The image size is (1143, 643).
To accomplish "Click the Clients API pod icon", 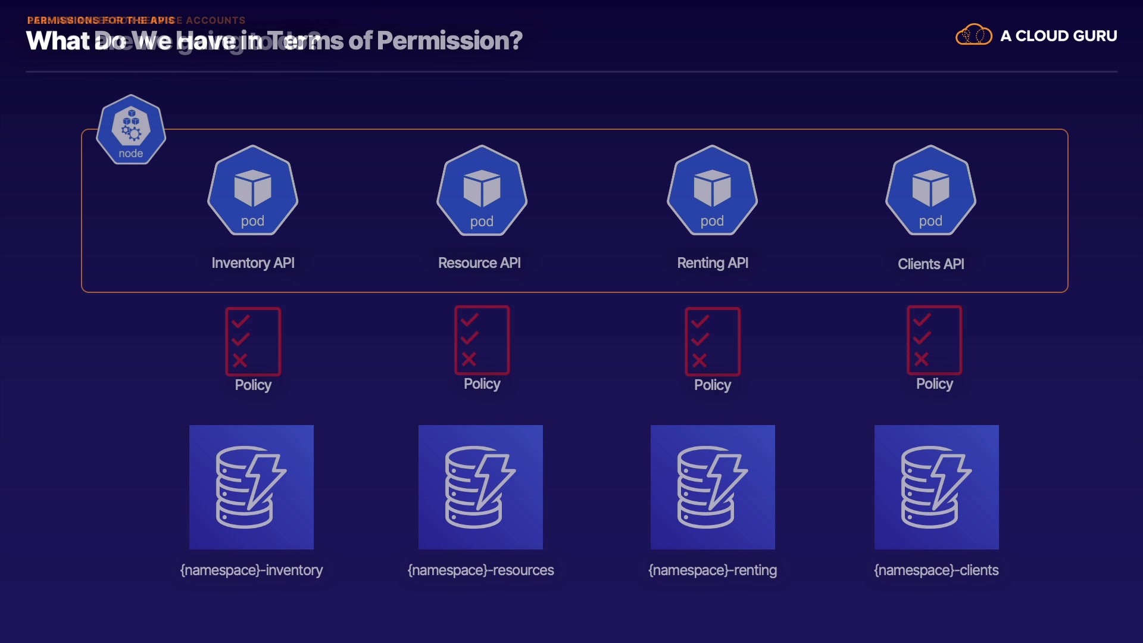I will (930, 191).
